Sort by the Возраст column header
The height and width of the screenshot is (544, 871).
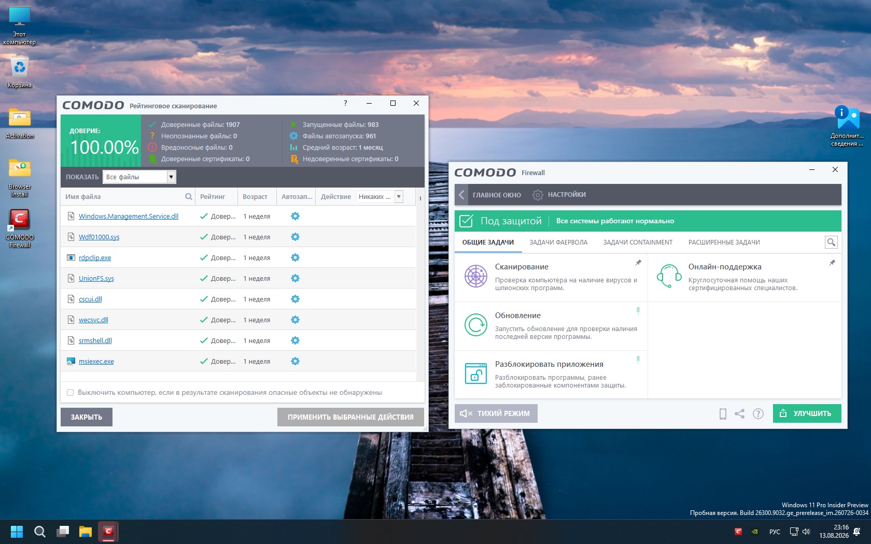257,196
